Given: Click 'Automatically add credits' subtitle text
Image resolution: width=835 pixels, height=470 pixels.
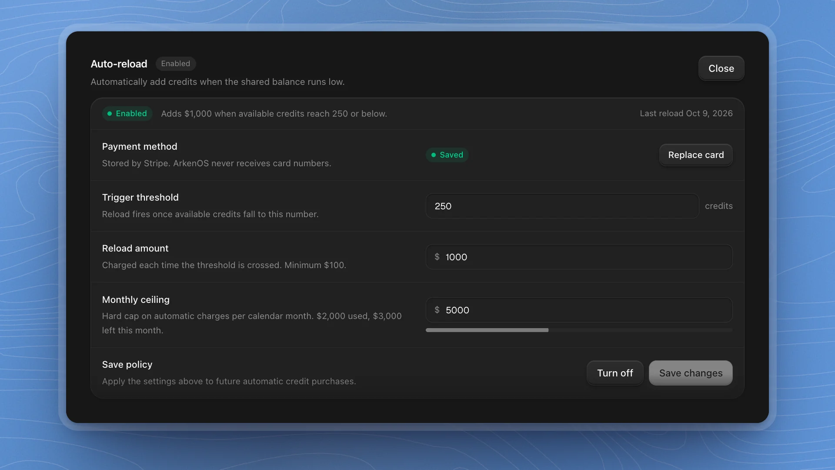Looking at the screenshot, I should (217, 82).
